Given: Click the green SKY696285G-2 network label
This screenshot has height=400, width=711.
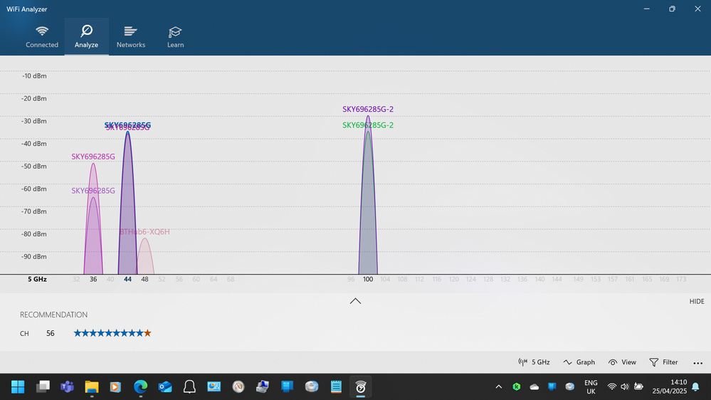Looking at the screenshot, I should pyautogui.click(x=367, y=125).
